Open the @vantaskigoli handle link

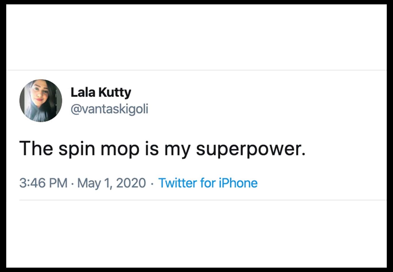[109, 109]
